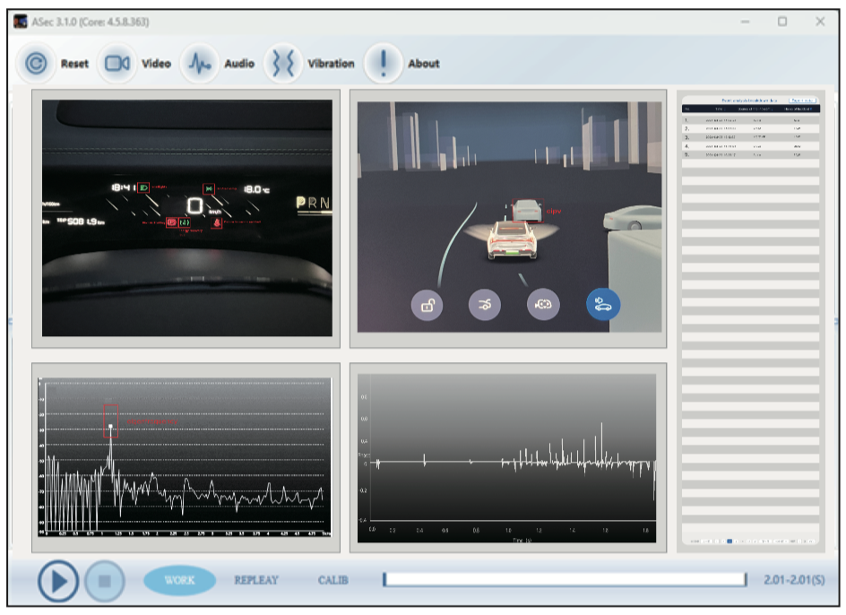
Task: Open the About info icon
Action: [383, 63]
